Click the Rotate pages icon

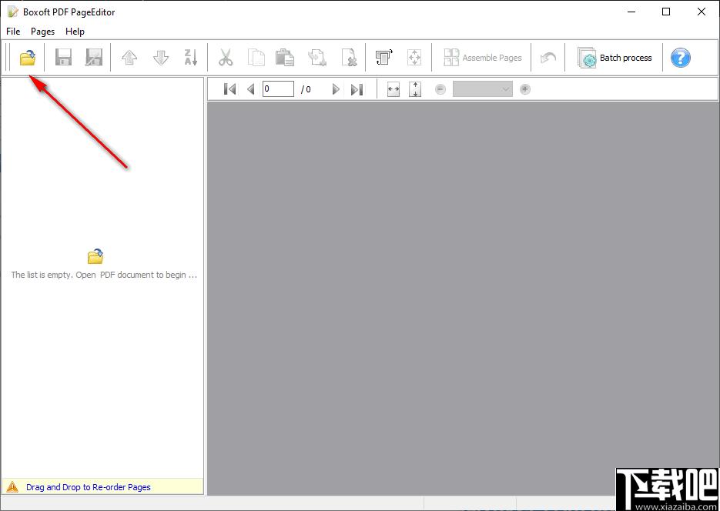(384, 58)
